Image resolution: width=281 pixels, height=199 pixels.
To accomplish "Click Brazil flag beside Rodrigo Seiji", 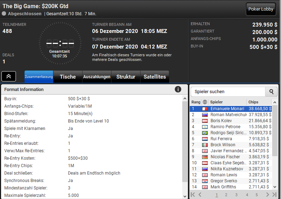I will click(x=205, y=133).
